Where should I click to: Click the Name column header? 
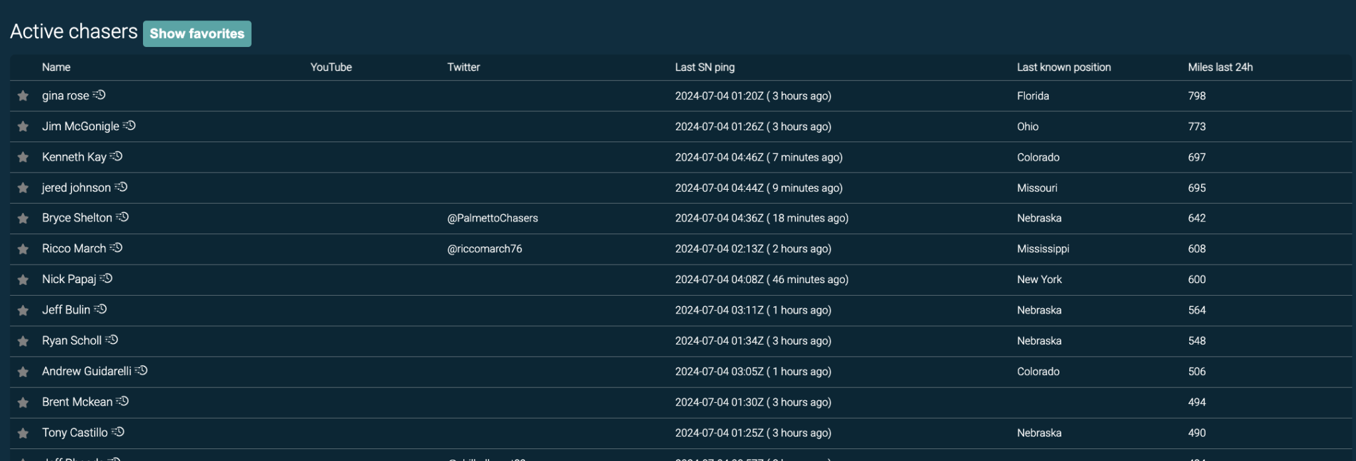pos(56,67)
